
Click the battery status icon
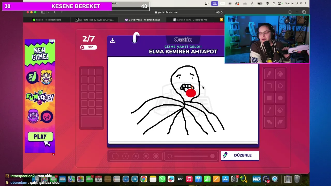point(260,3)
